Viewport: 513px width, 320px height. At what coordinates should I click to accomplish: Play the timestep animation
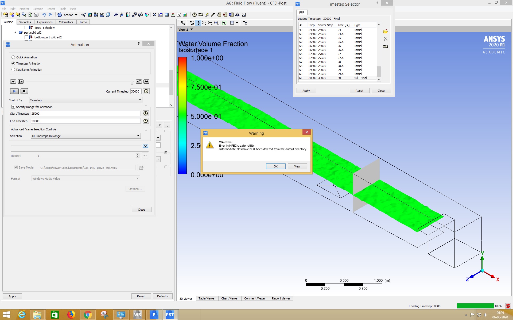[x=14, y=91]
